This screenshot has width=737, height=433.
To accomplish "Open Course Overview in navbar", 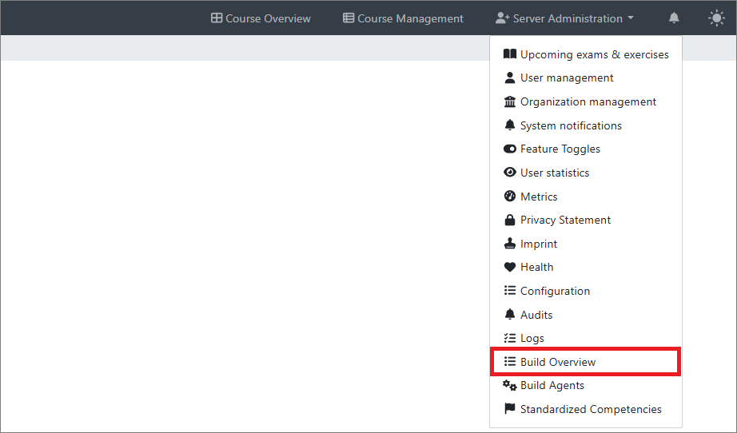I will click(261, 18).
